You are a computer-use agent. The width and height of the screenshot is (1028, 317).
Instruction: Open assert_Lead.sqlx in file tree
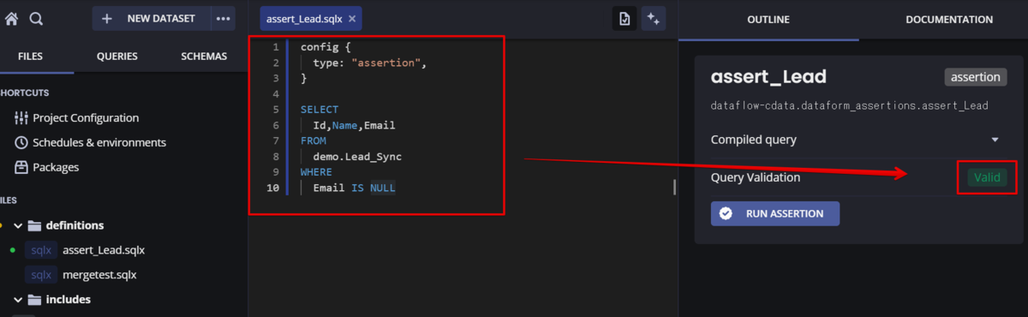point(104,250)
